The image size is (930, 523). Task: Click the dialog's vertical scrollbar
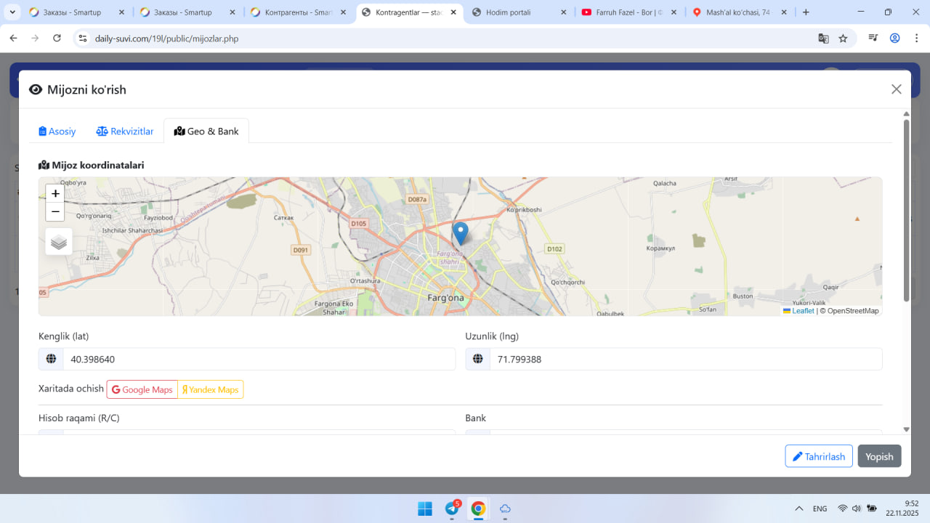tap(906, 211)
